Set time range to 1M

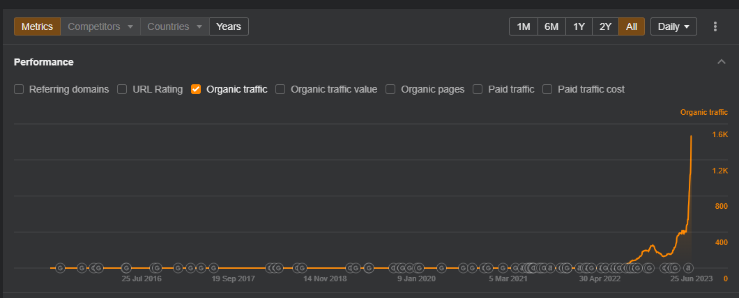pyautogui.click(x=524, y=26)
